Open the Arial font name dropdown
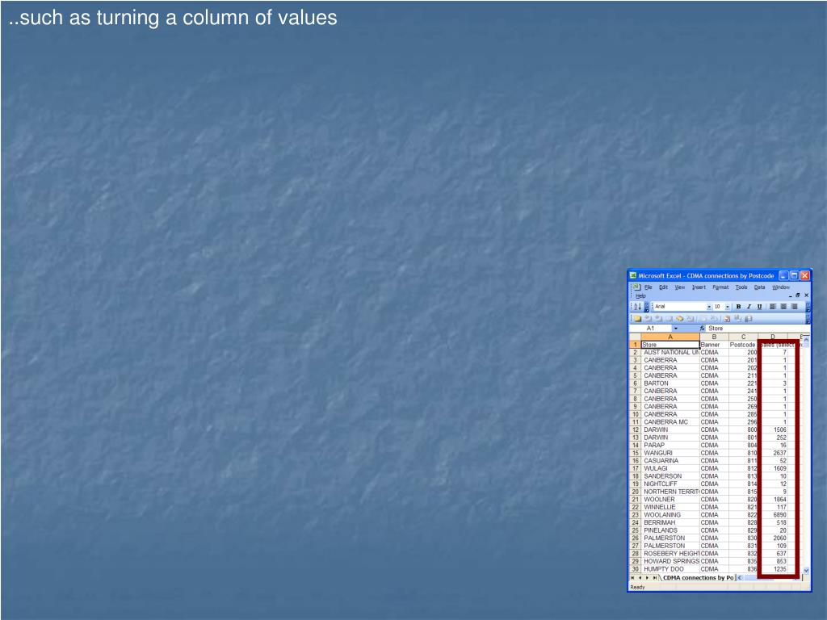This screenshot has height=620, width=827. (x=709, y=306)
